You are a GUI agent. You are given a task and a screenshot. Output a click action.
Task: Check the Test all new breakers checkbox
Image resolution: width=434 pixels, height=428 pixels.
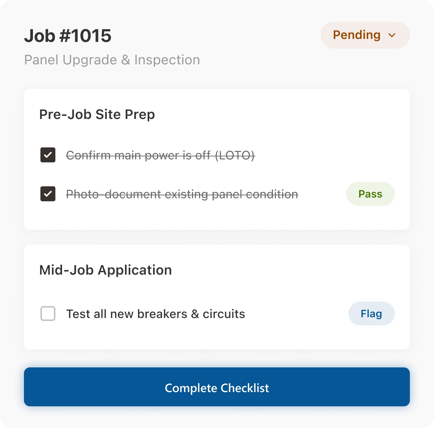point(48,314)
